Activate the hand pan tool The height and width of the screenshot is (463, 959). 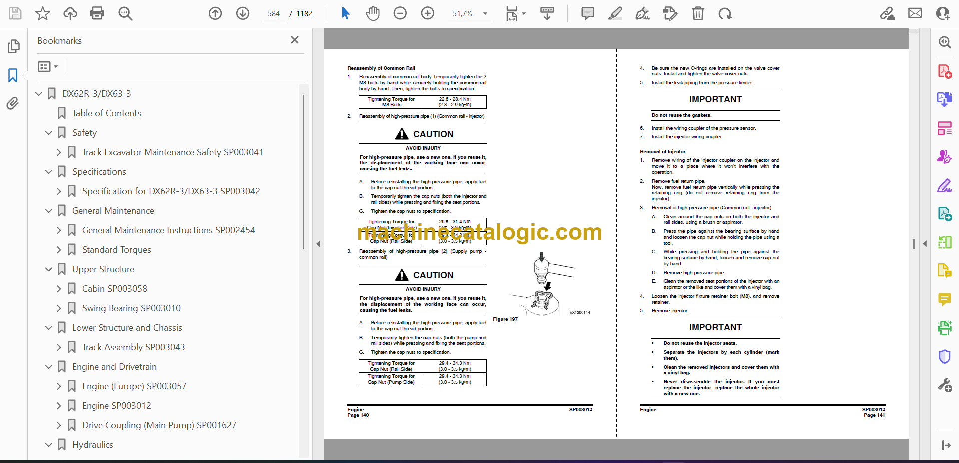click(x=373, y=13)
